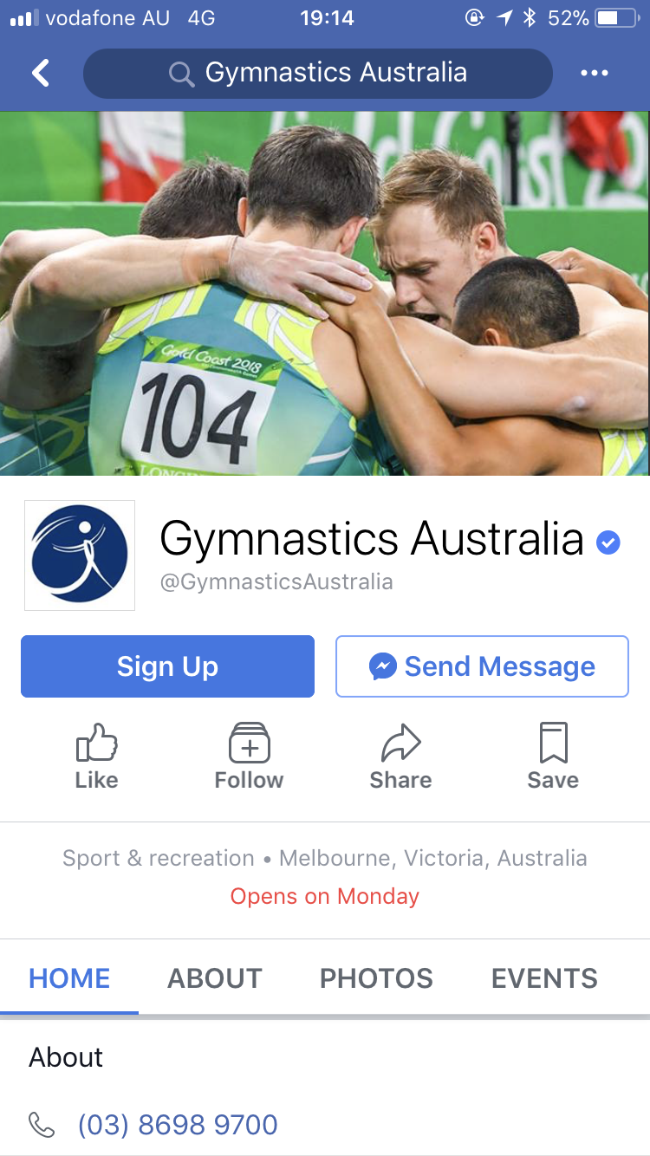
Task: Tap the blue verified badge
Action: tap(608, 543)
